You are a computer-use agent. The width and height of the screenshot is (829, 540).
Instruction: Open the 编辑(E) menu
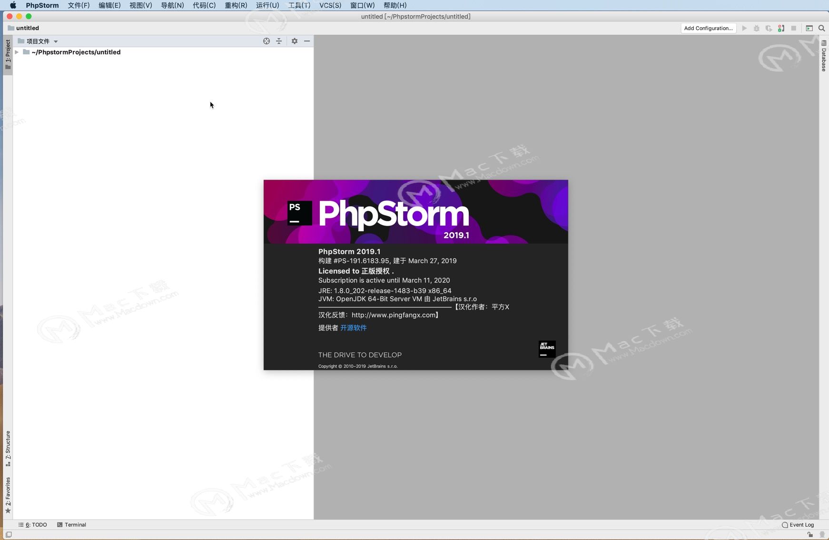coord(109,5)
